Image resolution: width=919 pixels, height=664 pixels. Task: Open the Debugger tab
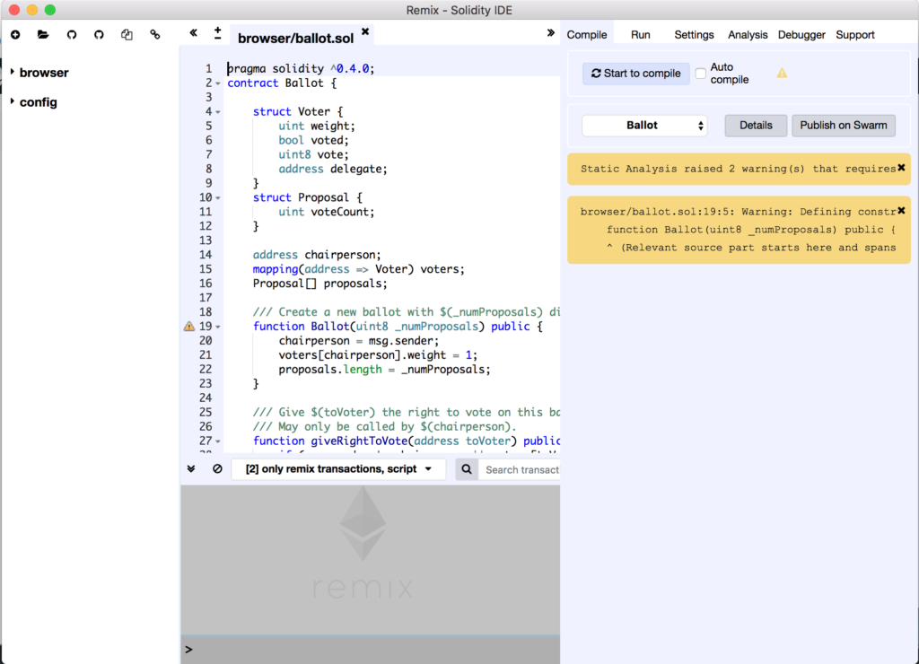click(801, 35)
